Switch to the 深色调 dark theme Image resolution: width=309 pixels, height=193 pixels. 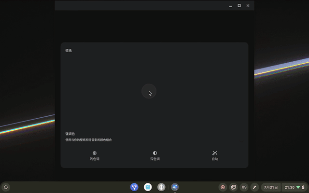154,155
